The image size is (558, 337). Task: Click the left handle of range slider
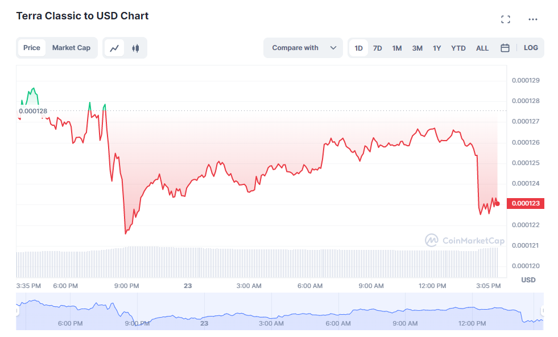18,311
